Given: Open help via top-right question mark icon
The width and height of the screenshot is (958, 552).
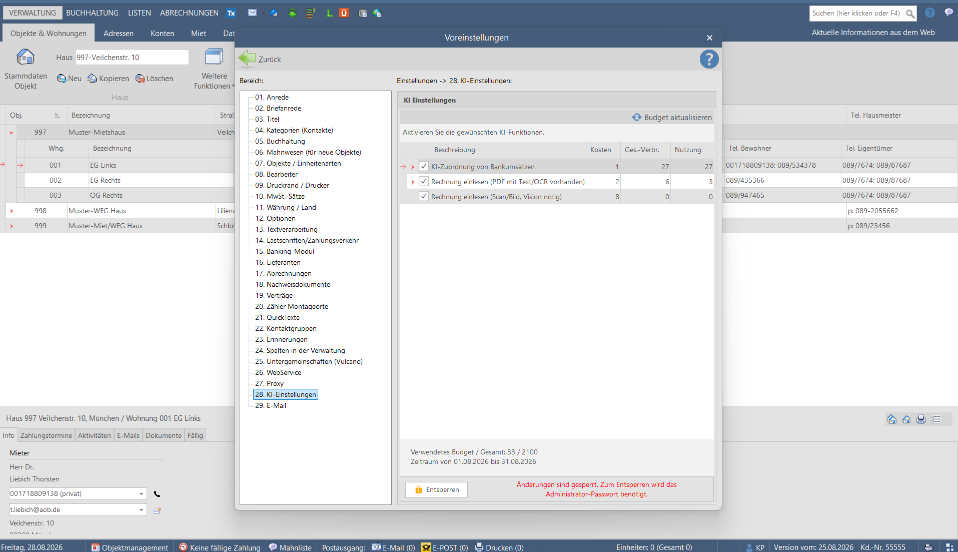Looking at the screenshot, I should click(x=929, y=13).
